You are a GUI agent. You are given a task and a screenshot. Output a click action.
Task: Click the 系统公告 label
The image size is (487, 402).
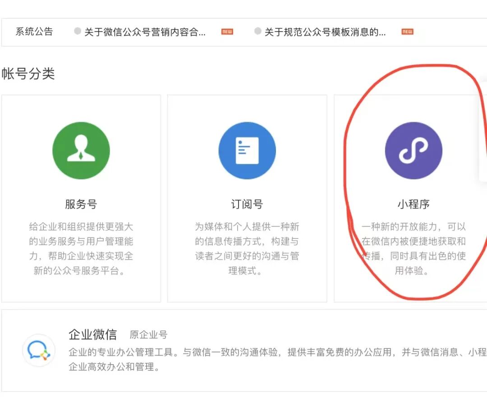coord(34,32)
